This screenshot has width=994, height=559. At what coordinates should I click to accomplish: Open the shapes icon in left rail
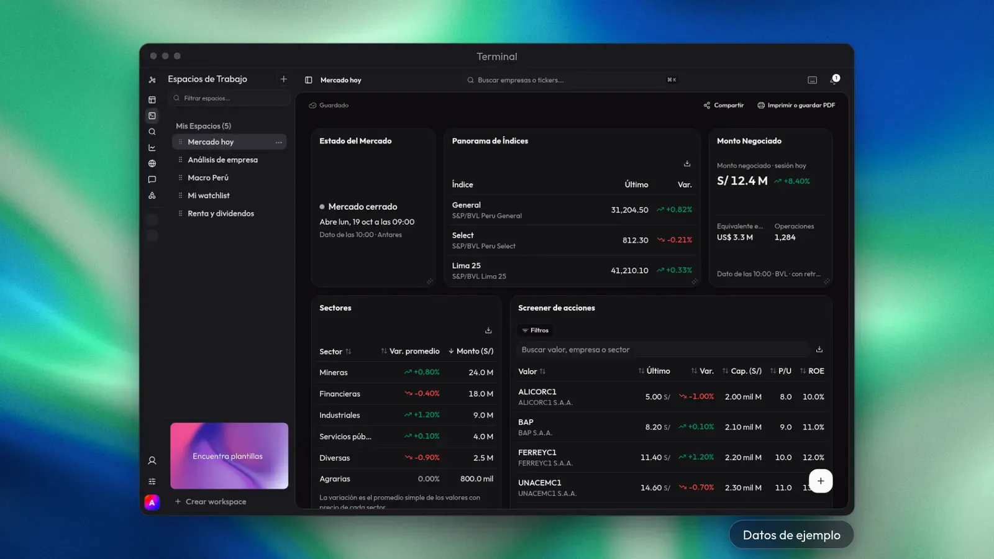point(152,196)
